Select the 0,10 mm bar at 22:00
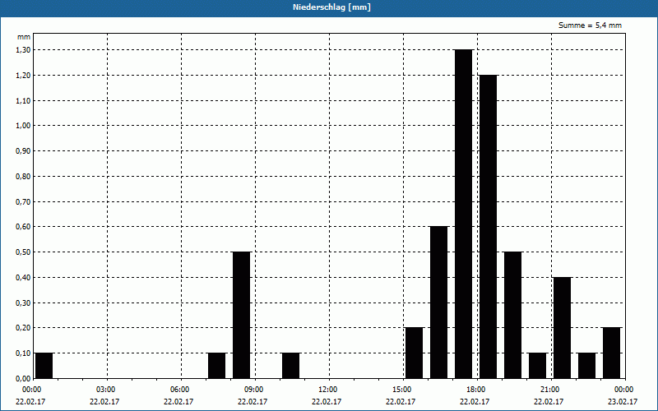The width and height of the screenshot is (658, 411). pos(586,366)
